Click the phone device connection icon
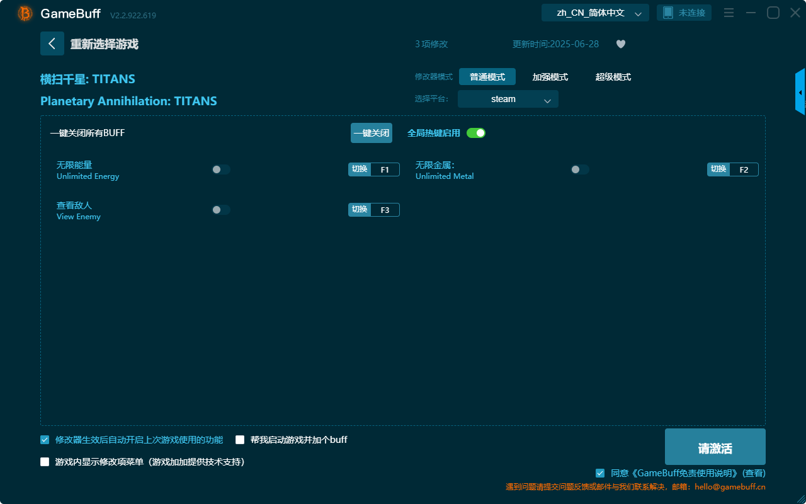The image size is (806, 504). (668, 13)
